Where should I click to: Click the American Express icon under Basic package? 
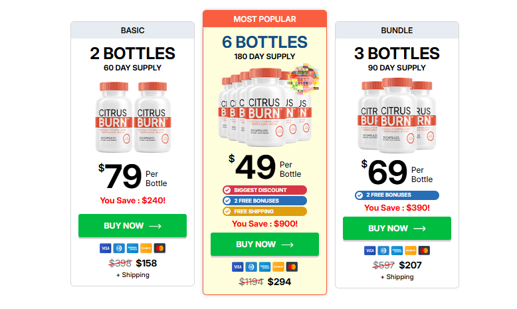click(132, 248)
